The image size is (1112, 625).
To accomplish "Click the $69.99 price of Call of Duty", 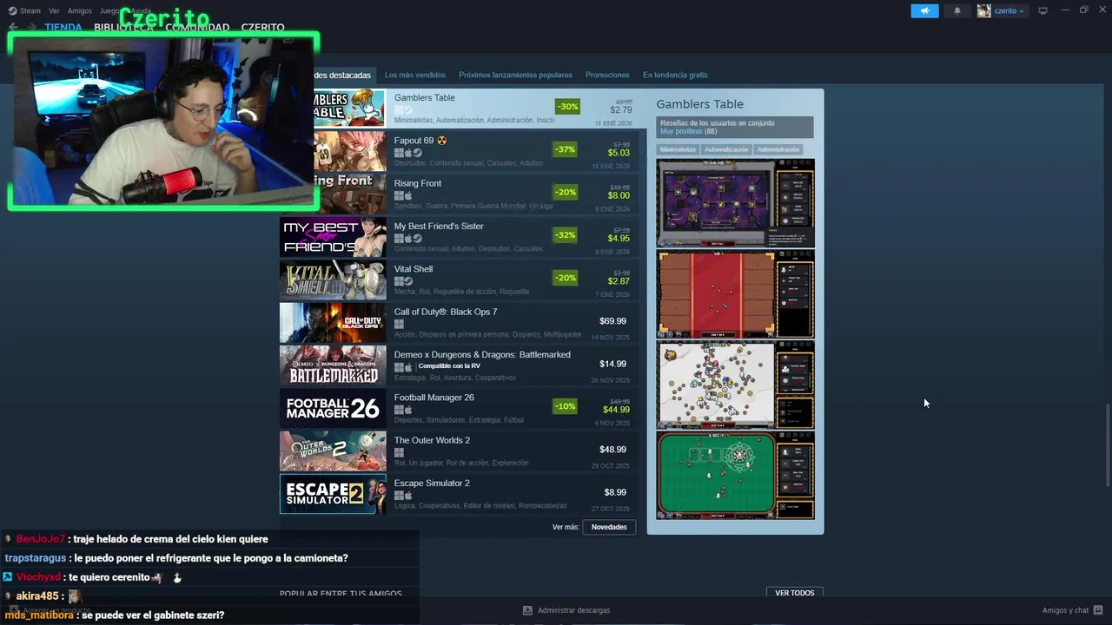I will coord(612,321).
